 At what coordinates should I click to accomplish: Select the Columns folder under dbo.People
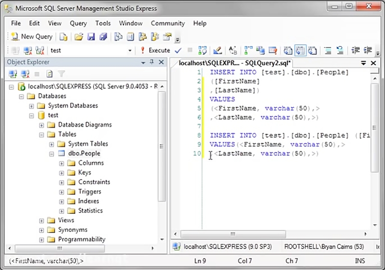coord(92,163)
